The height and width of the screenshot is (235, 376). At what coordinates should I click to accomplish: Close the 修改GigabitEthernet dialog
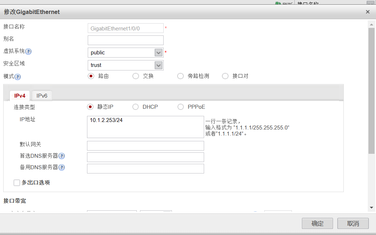pos(368,12)
